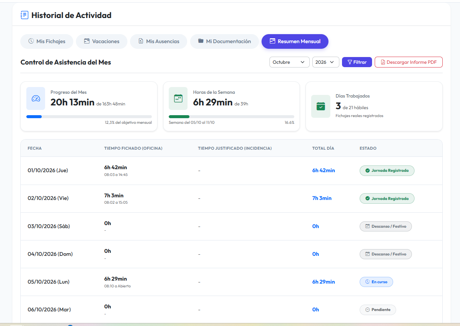Click the Descanso icon for 04/10/2026 (Dom)
Image resolution: width=460 pixels, height=326 pixels.
pos(368,254)
